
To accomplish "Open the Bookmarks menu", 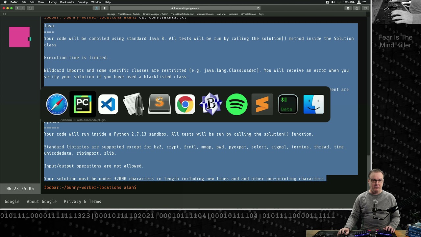I will point(67,2).
